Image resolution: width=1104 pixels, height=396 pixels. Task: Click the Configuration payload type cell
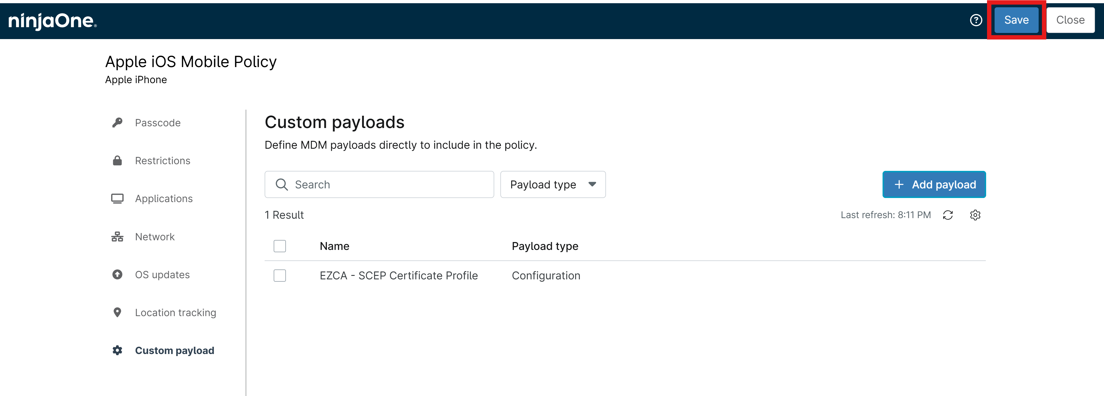546,276
